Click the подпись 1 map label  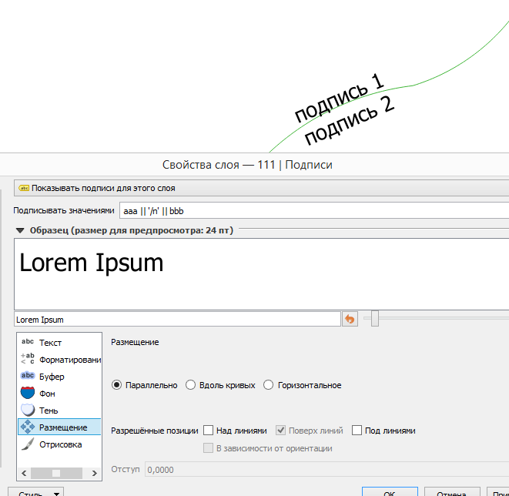(340, 97)
